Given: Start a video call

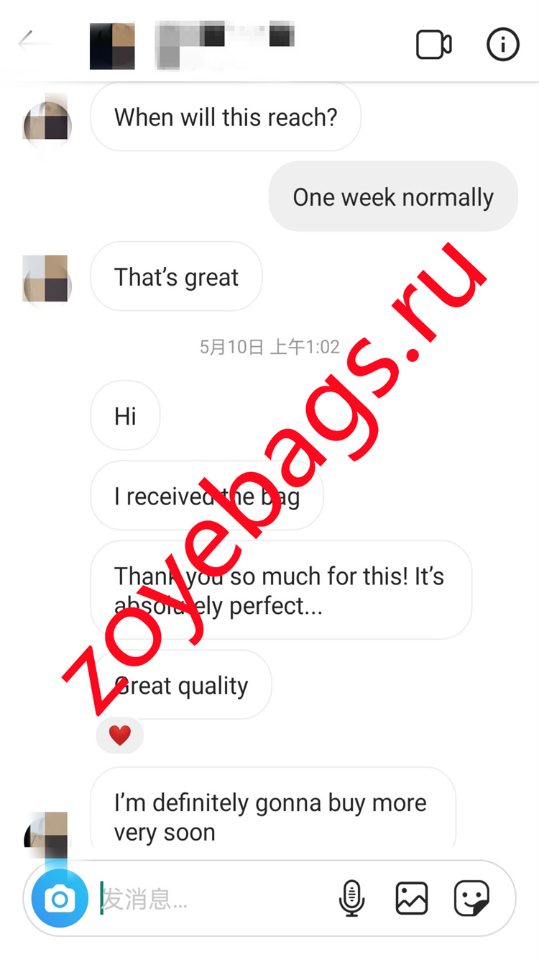Looking at the screenshot, I should point(434,45).
